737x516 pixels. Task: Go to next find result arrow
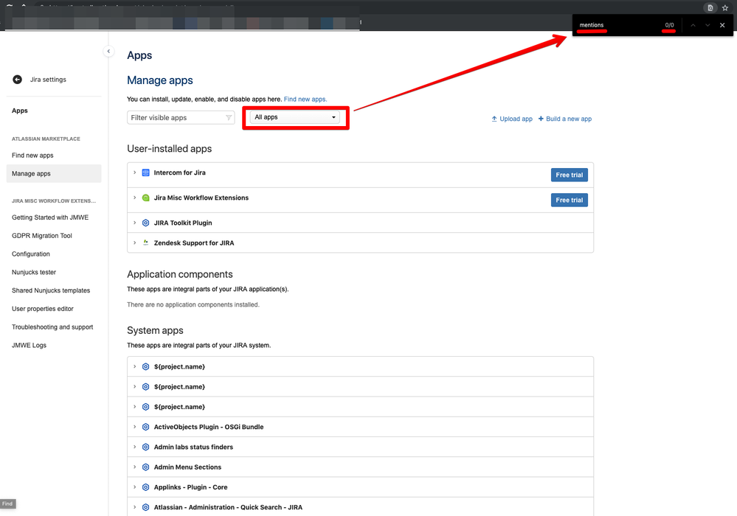coord(707,25)
